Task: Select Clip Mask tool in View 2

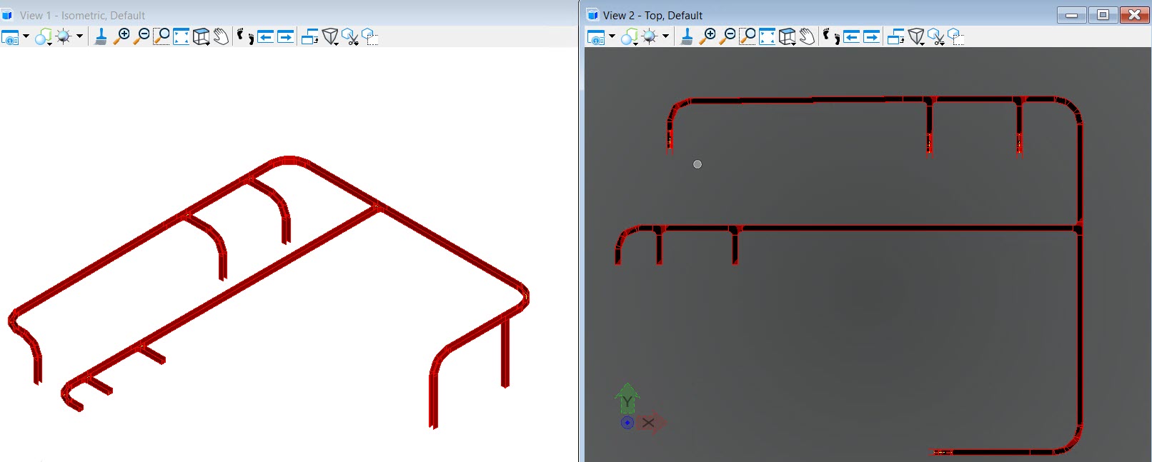Action: [956, 37]
